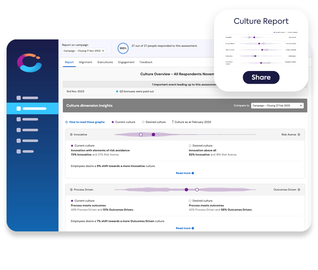
Task: Open How to read these graphs link
Action: point(87,122)
